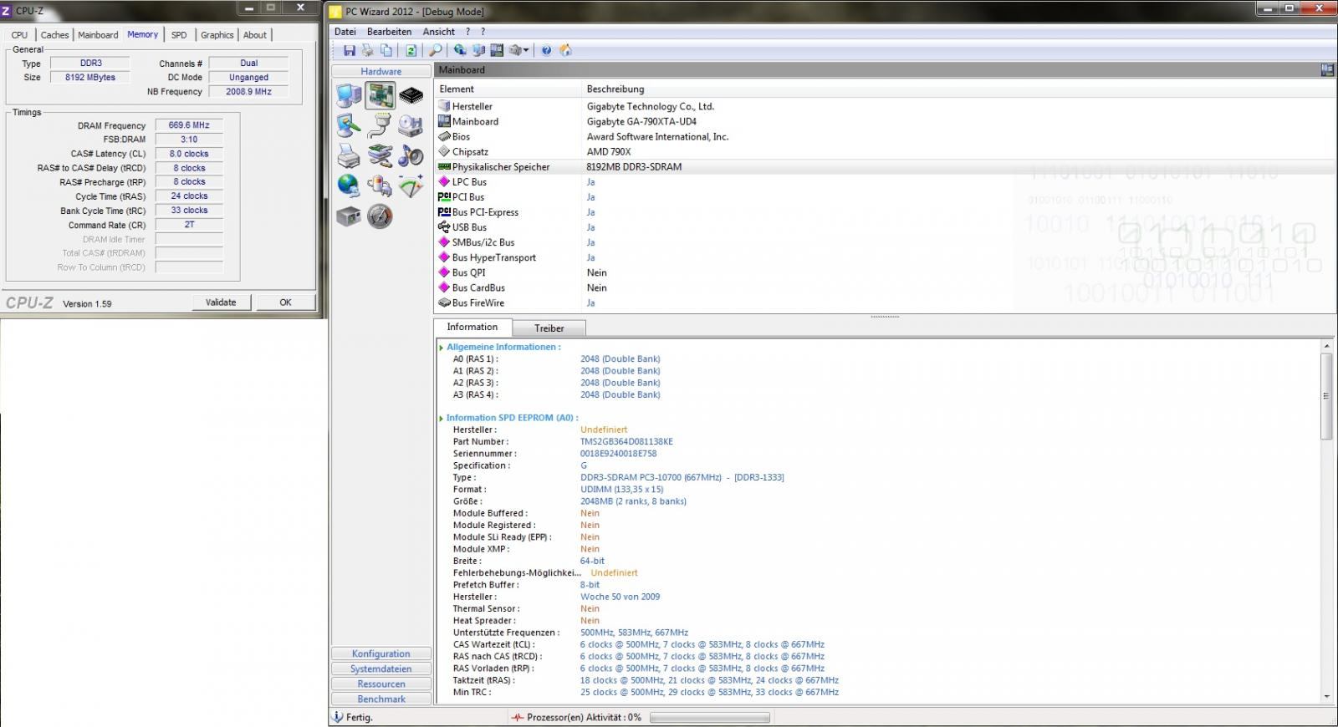Viewport: 1338px width, 727px height.
Task: Click the scroll down arrow in information panel
Action: click(x=1326, y=696)
